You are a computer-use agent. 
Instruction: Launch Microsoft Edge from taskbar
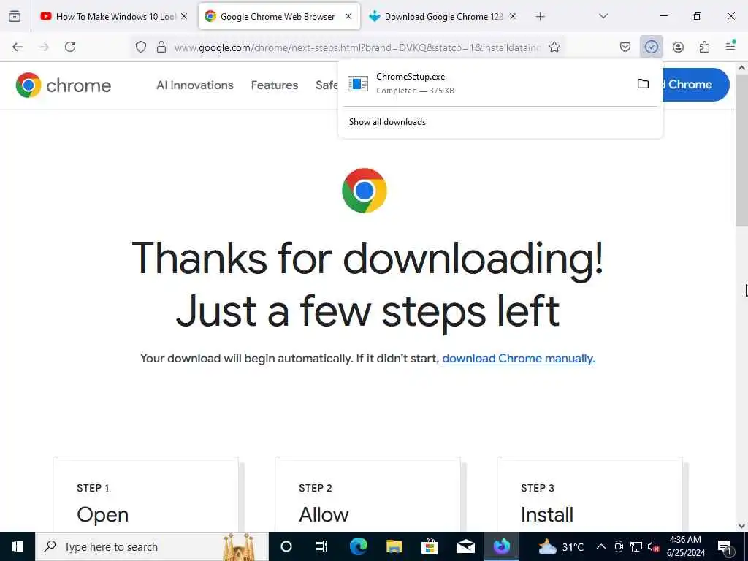click(x=358, y=546)
